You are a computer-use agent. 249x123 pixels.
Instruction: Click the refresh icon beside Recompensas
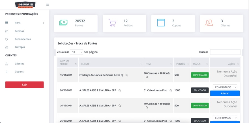click(7, 39)
